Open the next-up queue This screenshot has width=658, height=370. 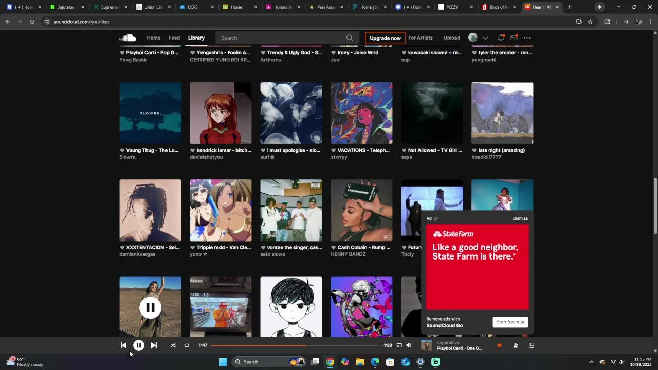[532, 345]
